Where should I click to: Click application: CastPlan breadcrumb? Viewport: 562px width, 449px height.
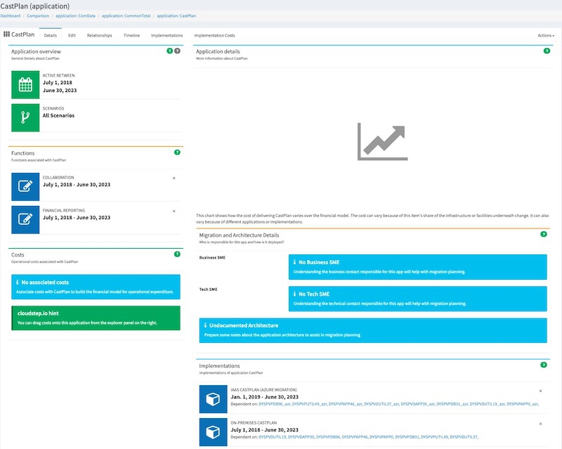click(176, 15)
